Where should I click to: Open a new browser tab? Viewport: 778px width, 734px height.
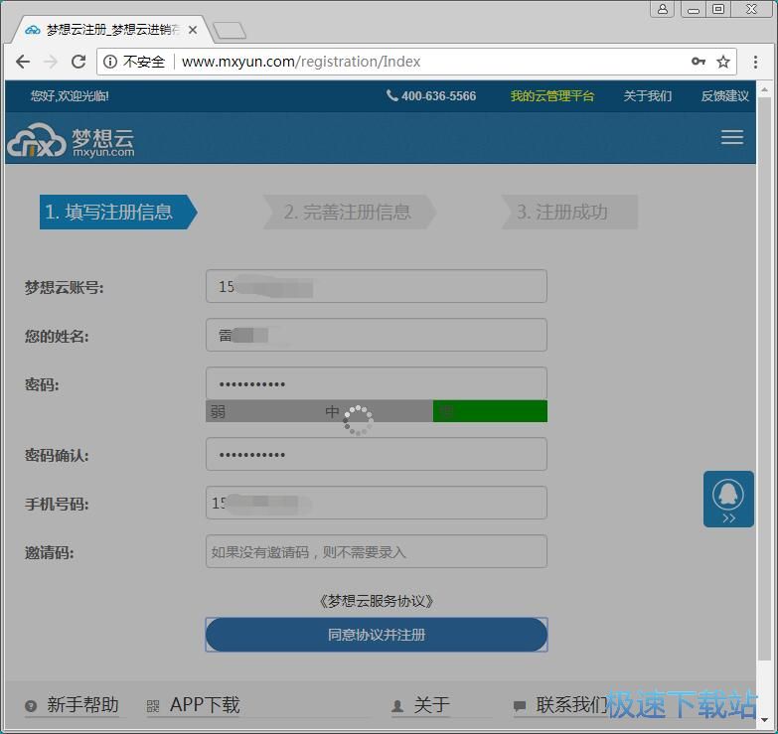click(229, 31)
